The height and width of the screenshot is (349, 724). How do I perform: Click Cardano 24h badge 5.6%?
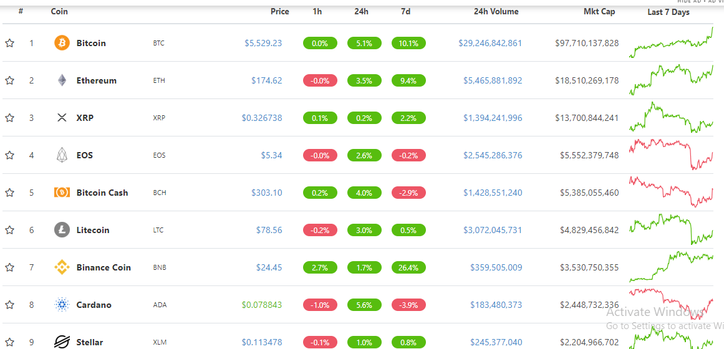(x=364, y=305)
